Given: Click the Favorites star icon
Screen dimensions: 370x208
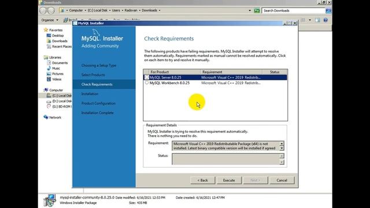Looking at the screenshot, I should tap(46, 30).
